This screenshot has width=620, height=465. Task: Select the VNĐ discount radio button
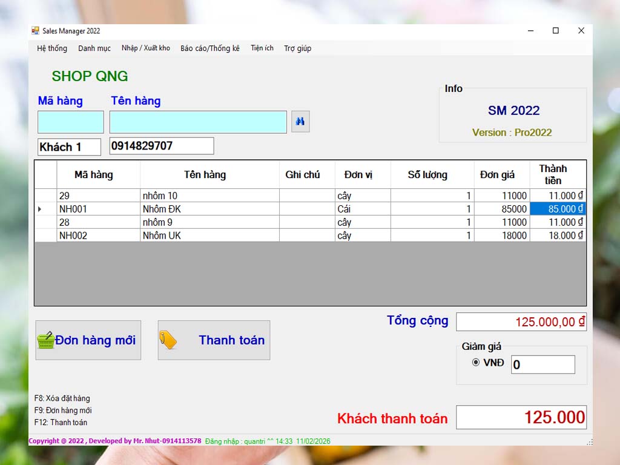pyautogui.click(x=476, y=363)
